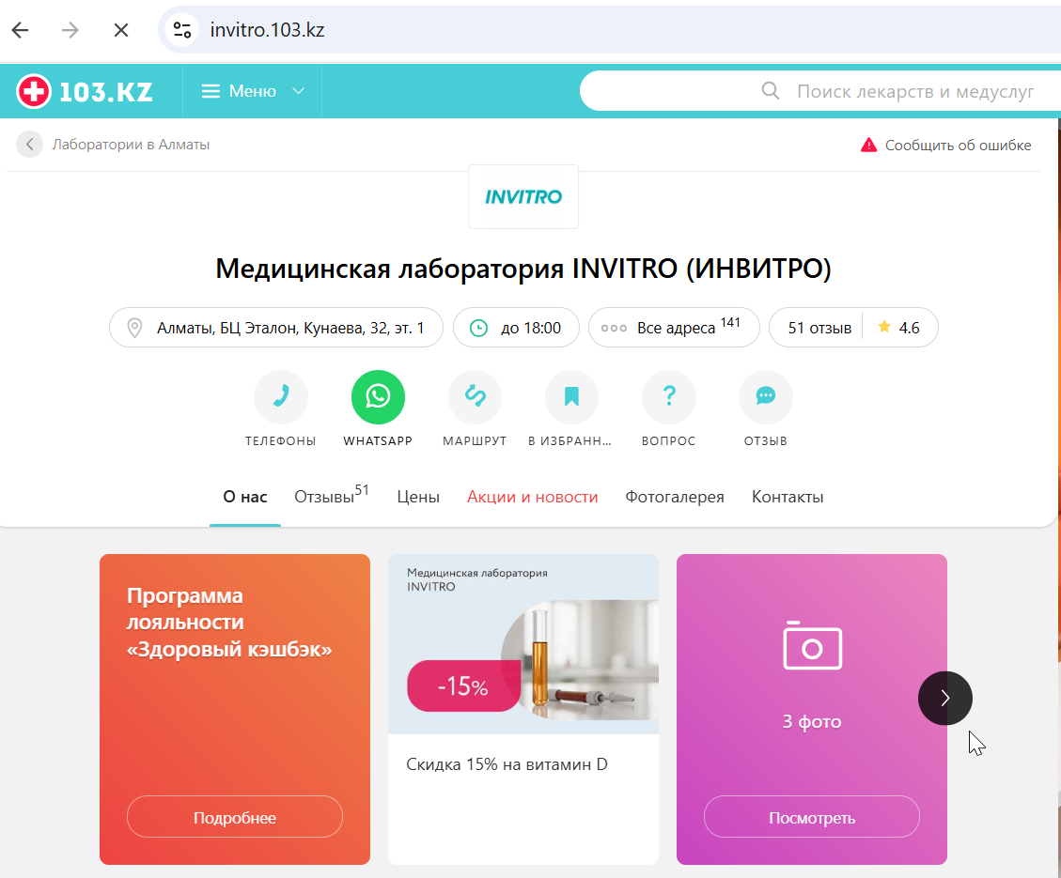Click the three dots addresses icon
Screen dimensions: 1061x878
click(614, 329)
